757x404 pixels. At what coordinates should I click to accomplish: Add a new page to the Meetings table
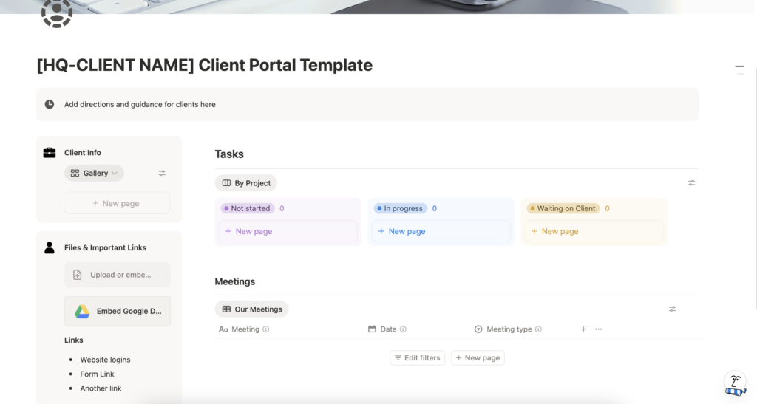click(x=478, y=357)
